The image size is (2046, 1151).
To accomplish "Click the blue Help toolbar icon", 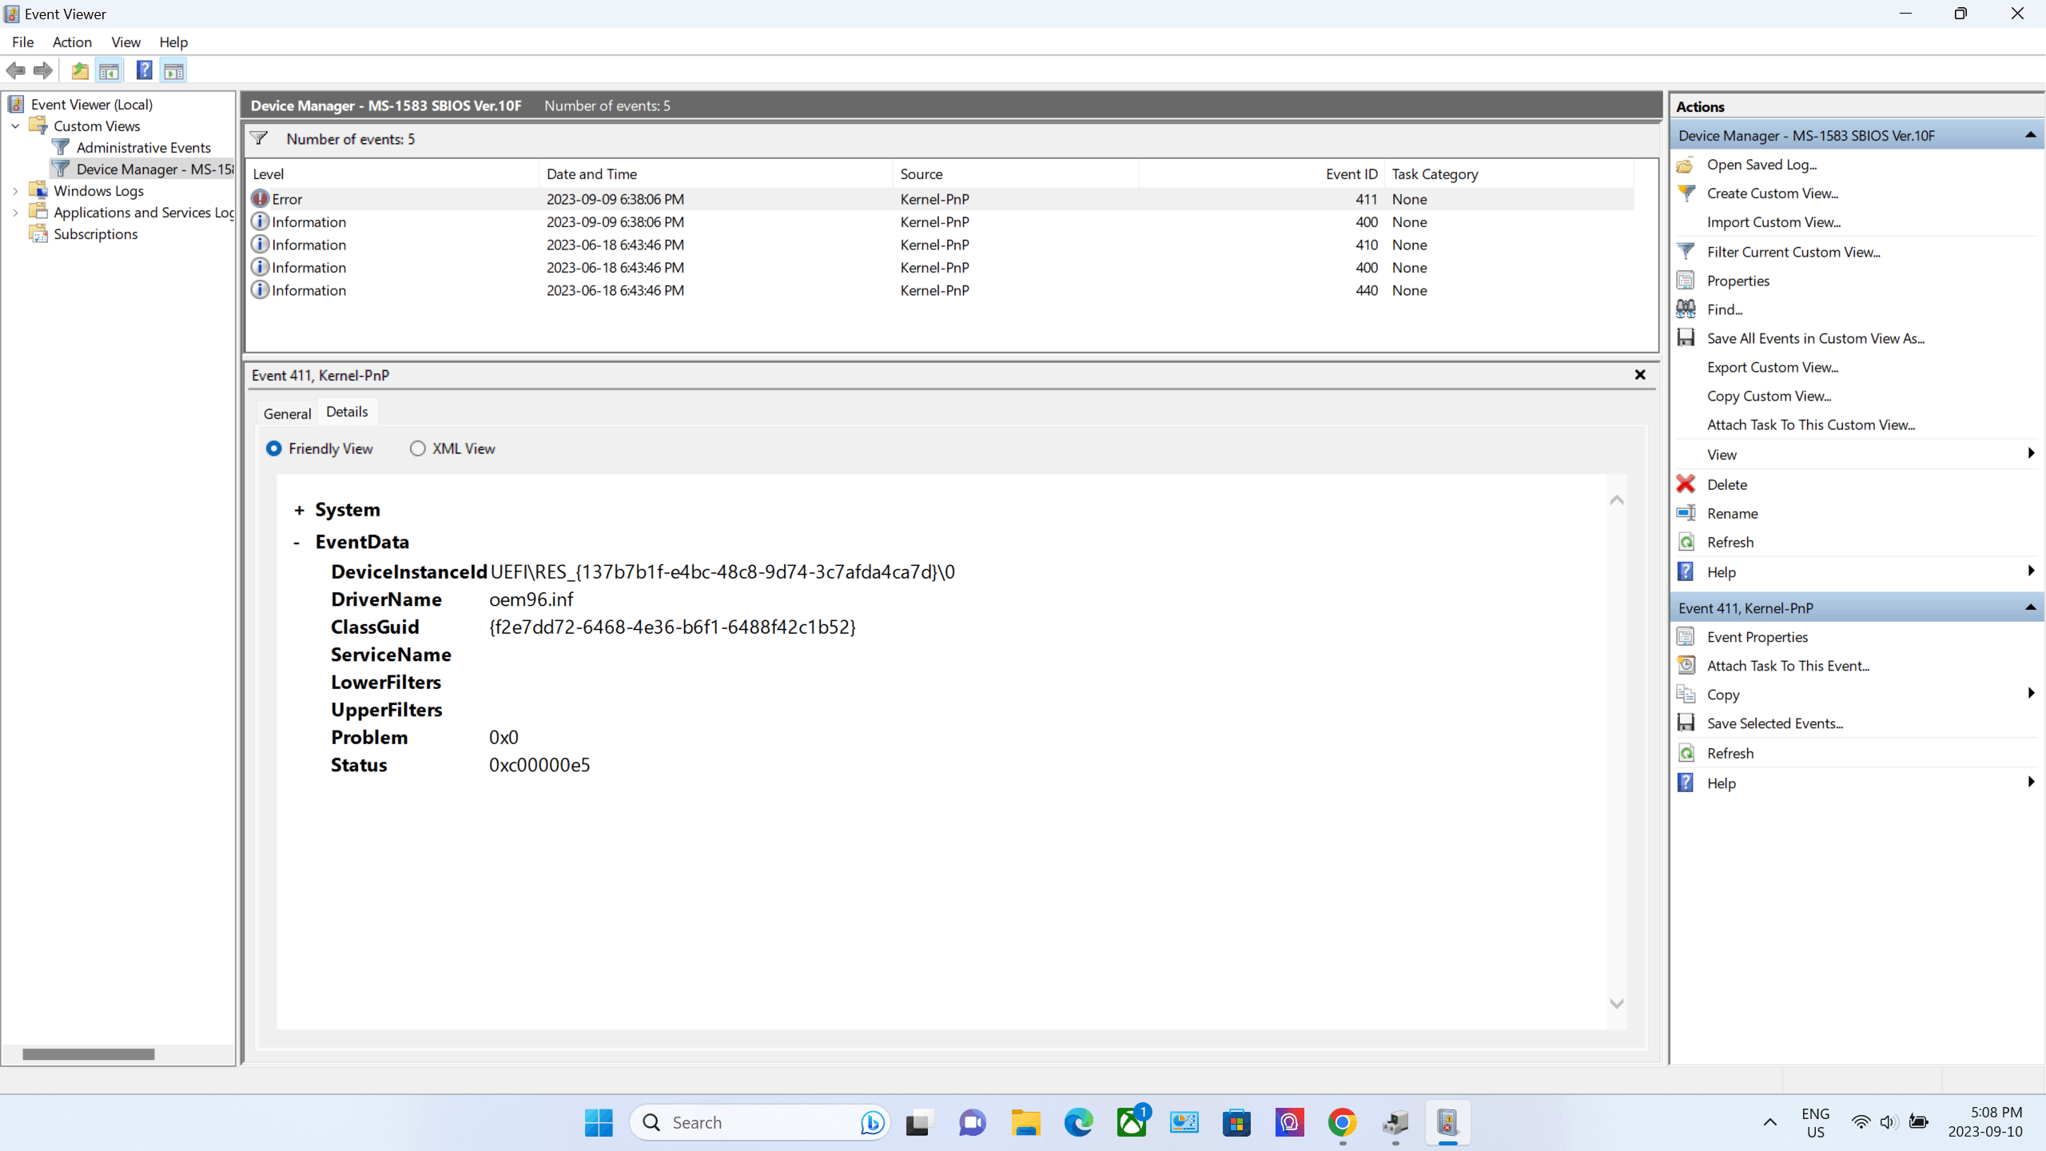I will (x=144, y=70).
